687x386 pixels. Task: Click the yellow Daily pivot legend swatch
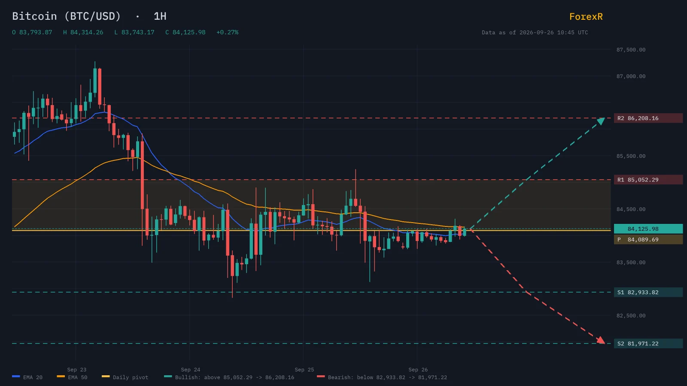[x=106, y=377]
